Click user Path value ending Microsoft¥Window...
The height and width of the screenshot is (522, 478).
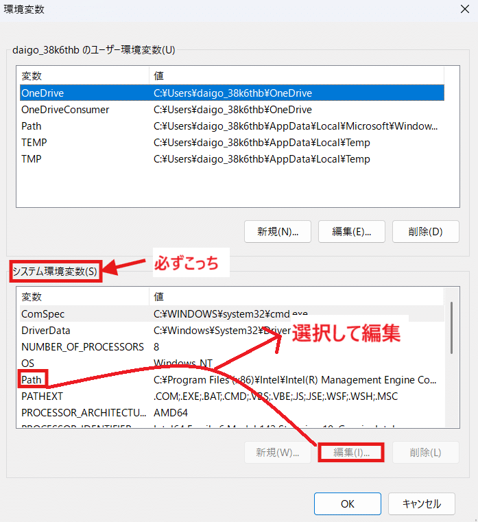pyautogui.click(x=296, y=126)
